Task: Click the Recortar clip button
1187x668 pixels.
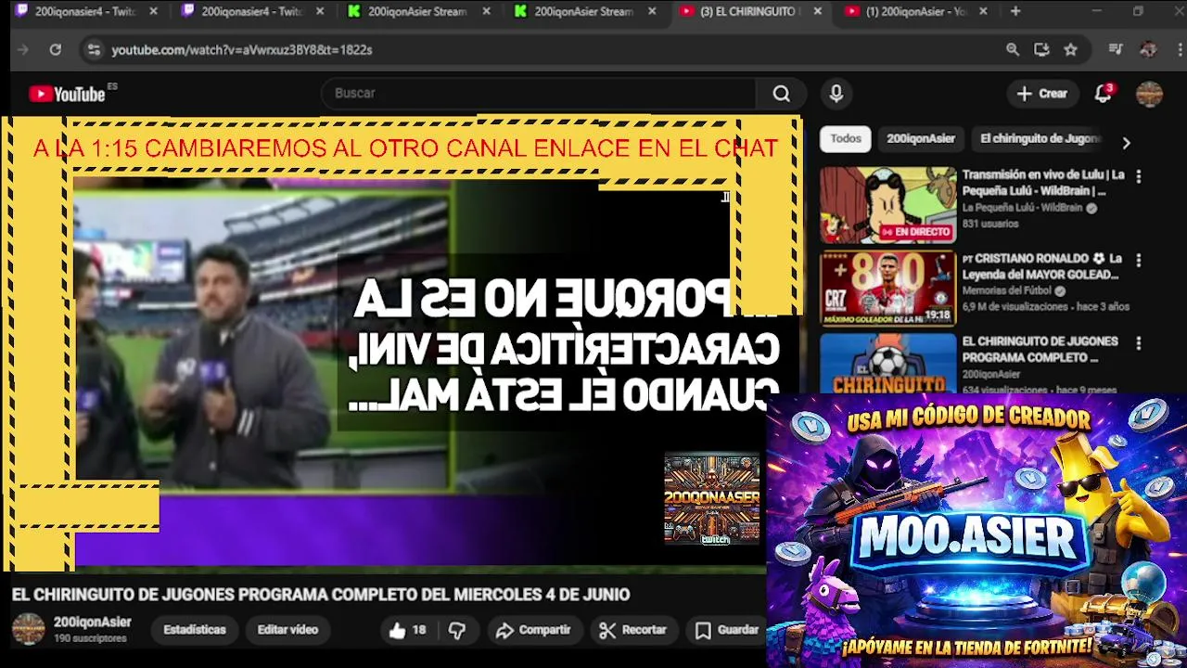Action: [633, 630]
